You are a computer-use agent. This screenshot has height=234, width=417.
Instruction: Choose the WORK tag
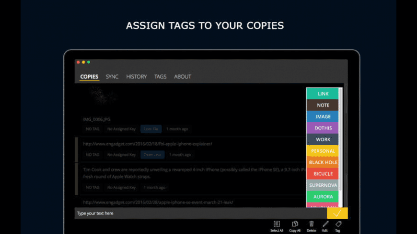coord(323,139)
